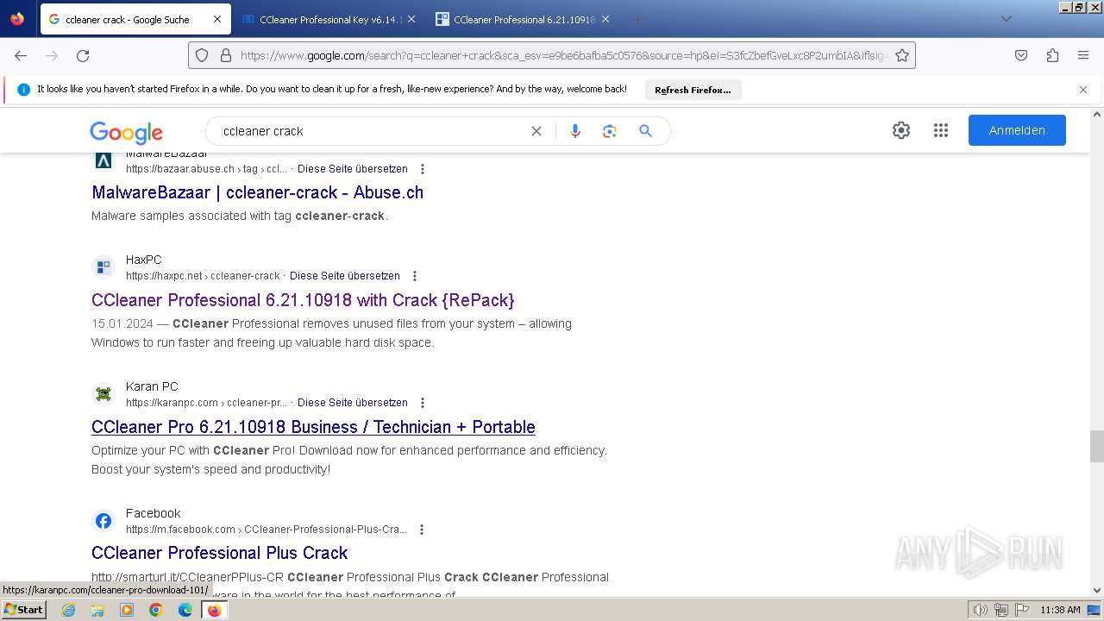Click Diese Seite übersetzen for the MalwareBazaar result
This screenshot has height=621, width=1104.
353,169
